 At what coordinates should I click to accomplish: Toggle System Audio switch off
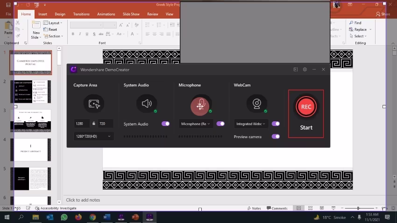(166, 124)
